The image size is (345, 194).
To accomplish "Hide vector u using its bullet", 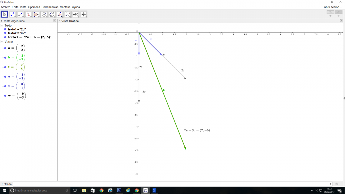I will [5, 77].
